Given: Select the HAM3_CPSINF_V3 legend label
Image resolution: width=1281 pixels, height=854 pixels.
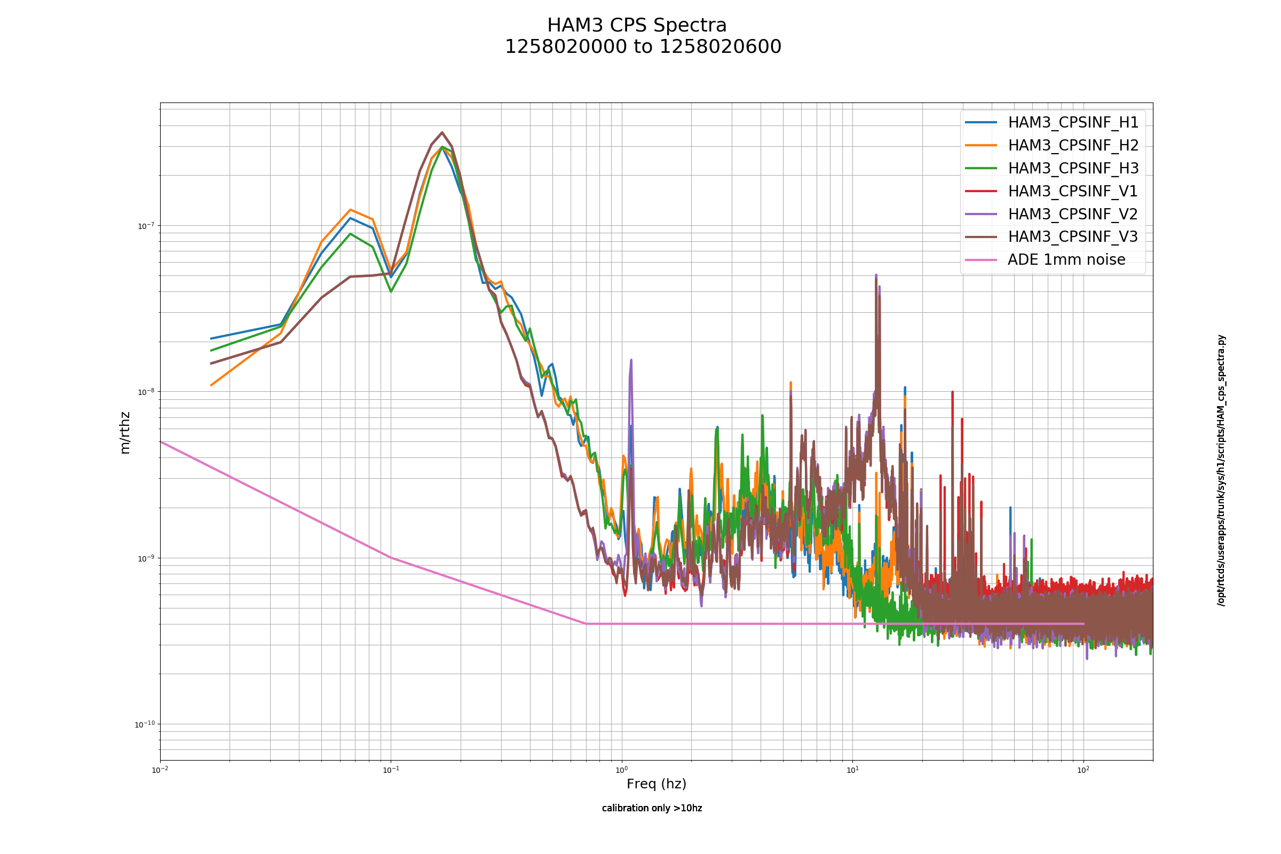Looking at the screenshot, I should coord(1073,237).
